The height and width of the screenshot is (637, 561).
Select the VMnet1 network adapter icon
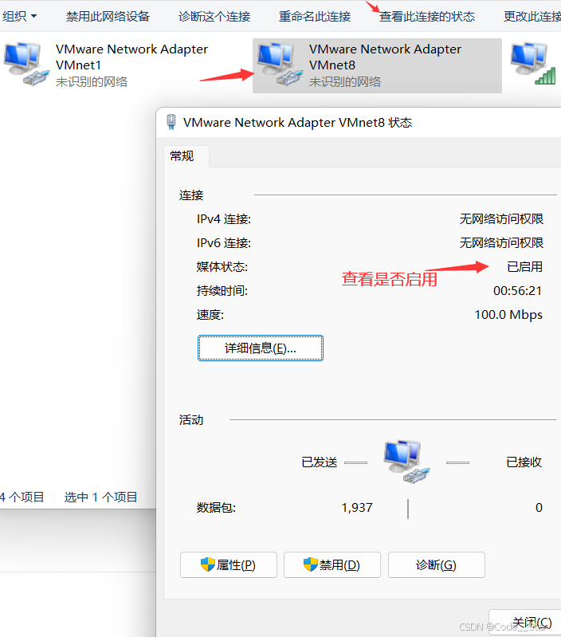26,65
